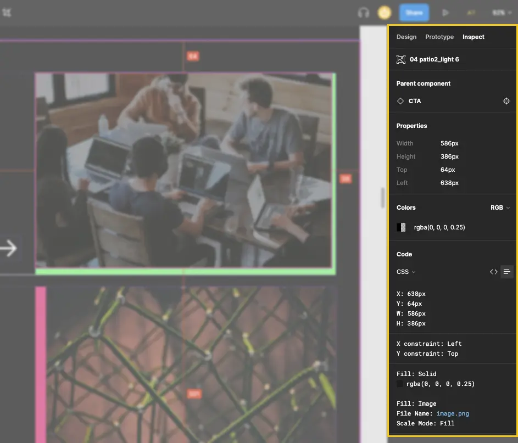Select the layer thumbnail icon beside '04 patio2_light 6'
This screenshot has width=518, height=443.
point(400,59)
